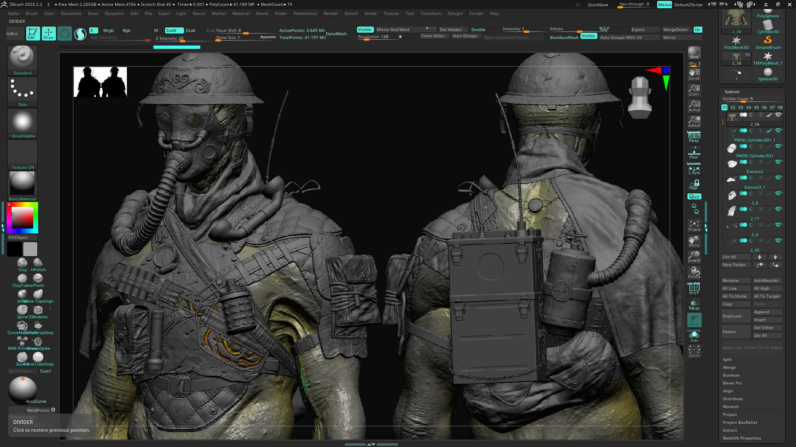Viewport: 796px width, 447px height.
Task: Select the ZModeler brush
Action: [38, 310]
